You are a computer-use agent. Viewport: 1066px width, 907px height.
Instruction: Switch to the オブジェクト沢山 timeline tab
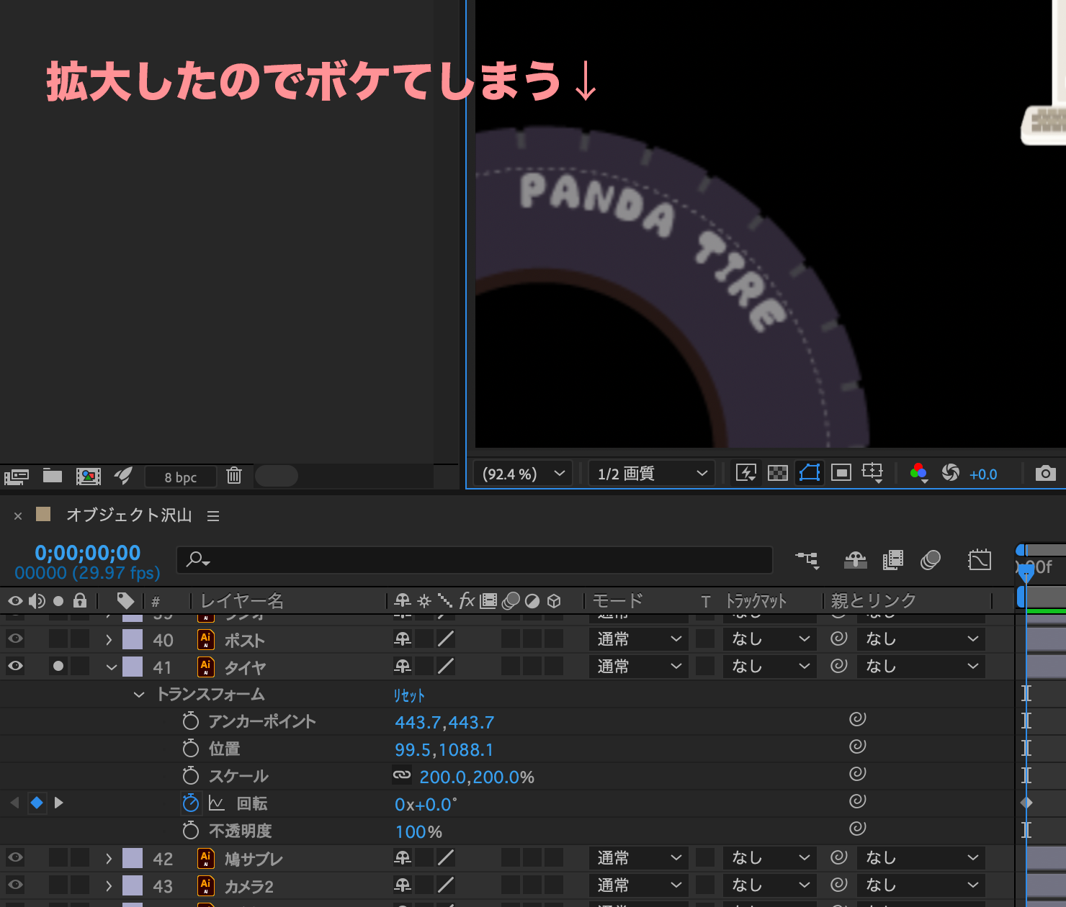tap(129, 515)
